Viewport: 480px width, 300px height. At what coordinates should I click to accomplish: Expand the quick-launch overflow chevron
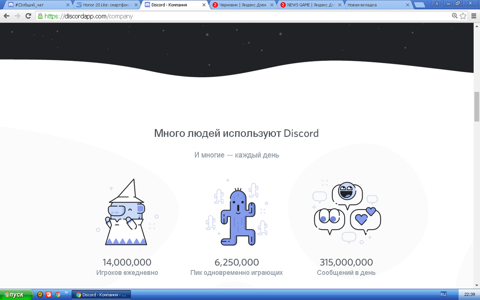click(66, 293)
